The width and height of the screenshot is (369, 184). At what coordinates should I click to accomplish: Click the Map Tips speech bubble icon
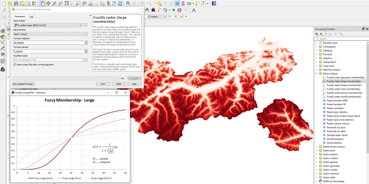pyautogui.click(x=197, y=4)
